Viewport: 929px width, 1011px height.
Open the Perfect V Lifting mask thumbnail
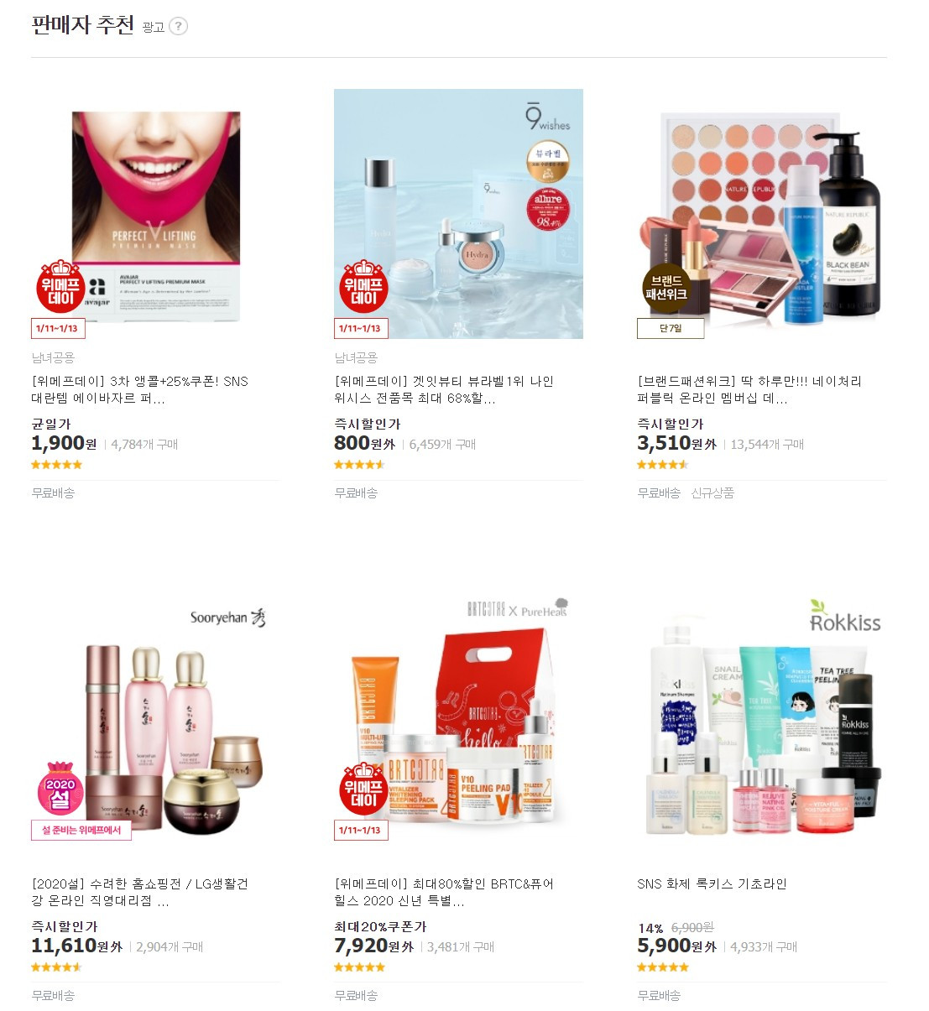coord(156,214)
